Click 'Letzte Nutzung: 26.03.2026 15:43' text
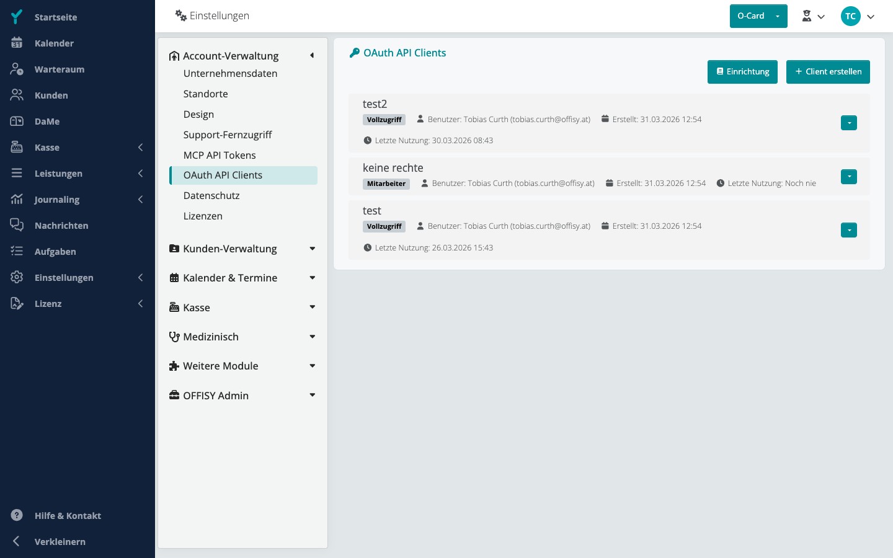The height and width of the screenshot is (558, 893). 434,247
